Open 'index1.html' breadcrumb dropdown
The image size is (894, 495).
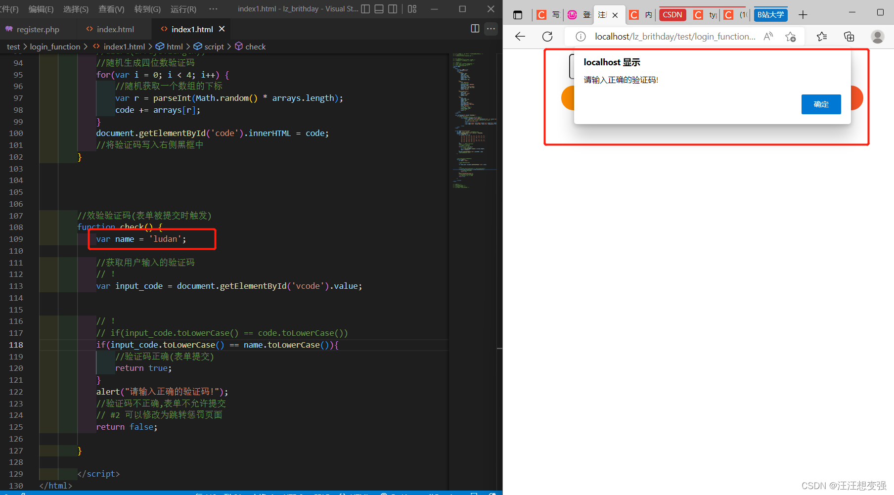pos(119,46)
